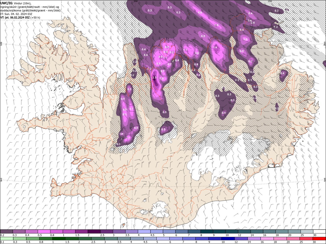Click the '(+50 h)' forecast offset text
Screen dimensions: 326x244
point(35,18)
